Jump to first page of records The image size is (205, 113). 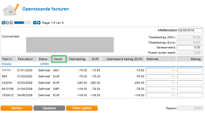point(7,23)
